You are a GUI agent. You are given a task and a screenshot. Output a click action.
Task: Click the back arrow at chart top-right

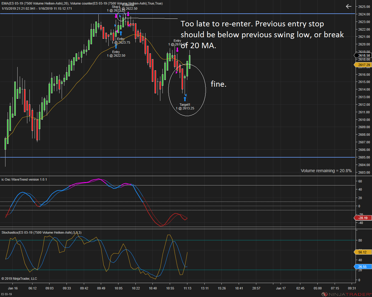click(349, 6)
